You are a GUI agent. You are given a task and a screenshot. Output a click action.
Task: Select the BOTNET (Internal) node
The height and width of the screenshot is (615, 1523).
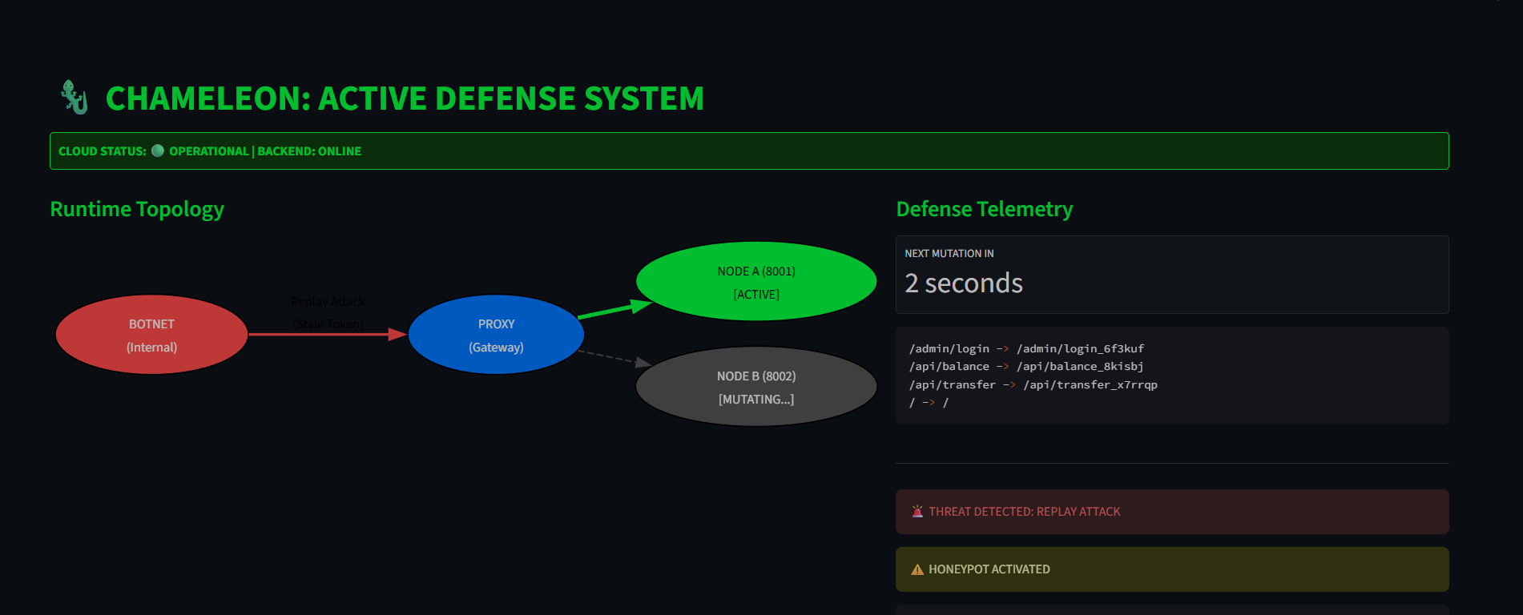151,335
